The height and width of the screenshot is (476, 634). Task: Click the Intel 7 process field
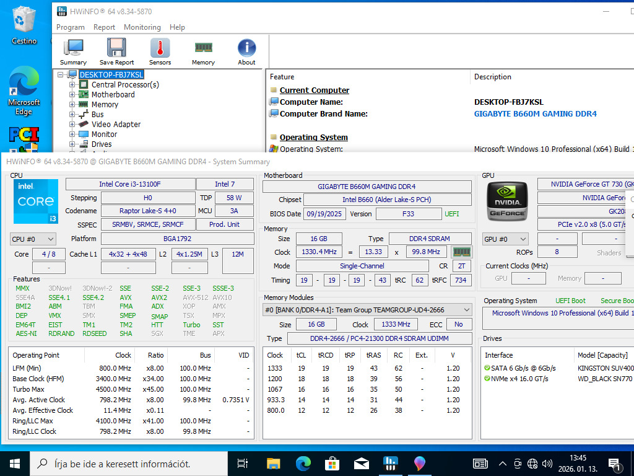pos(225,184)
